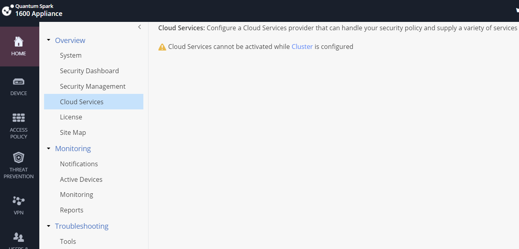Select the Cloud Services menu entry

click(82, 101)
